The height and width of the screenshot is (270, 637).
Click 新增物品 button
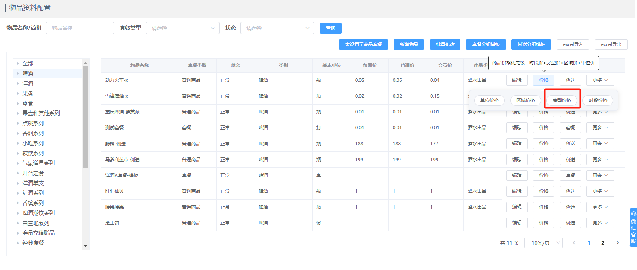409,44
